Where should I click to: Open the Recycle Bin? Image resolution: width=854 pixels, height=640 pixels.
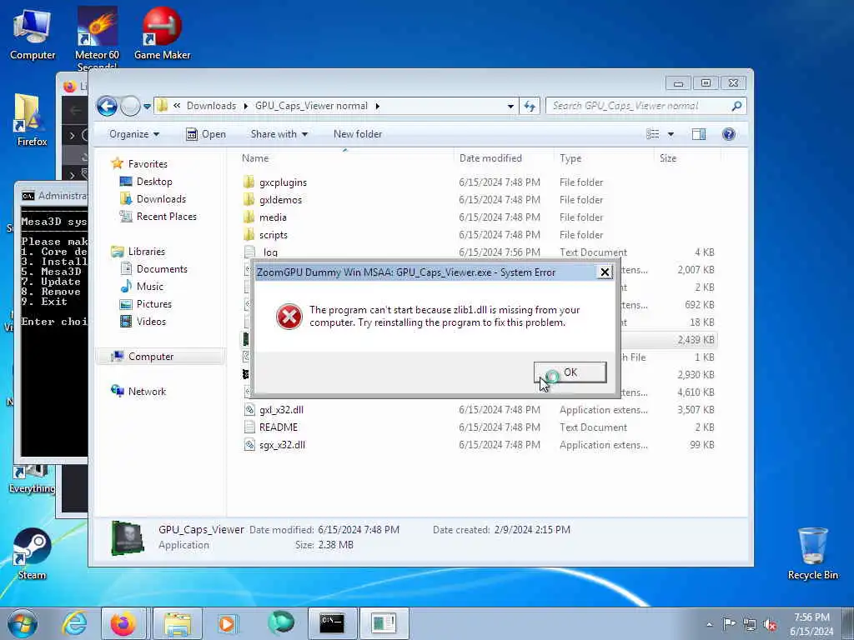812,553
